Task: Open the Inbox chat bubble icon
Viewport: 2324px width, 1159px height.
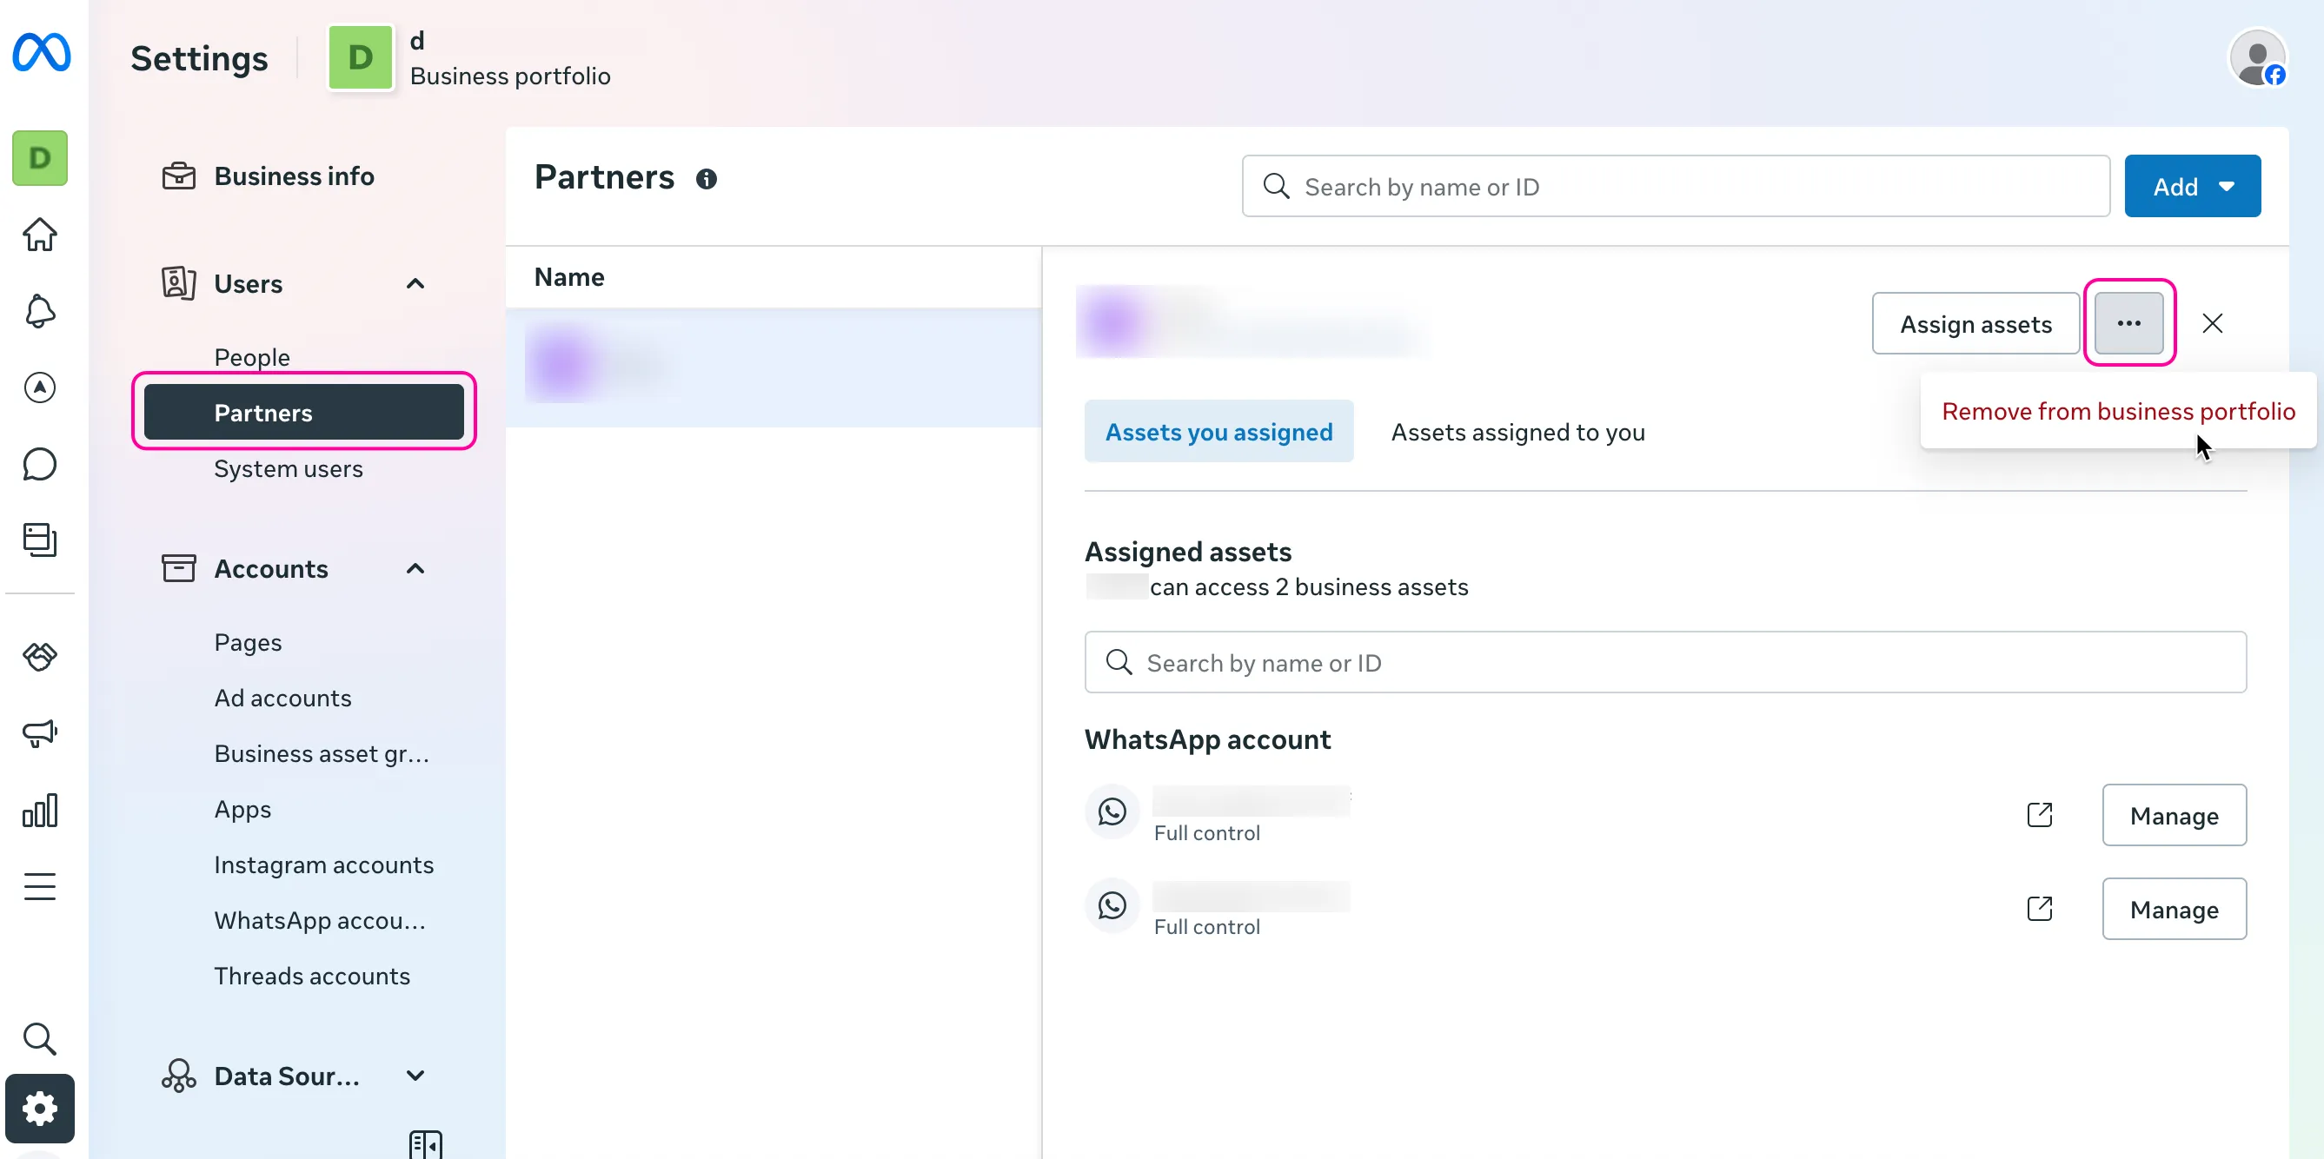Action: (40, 465)
